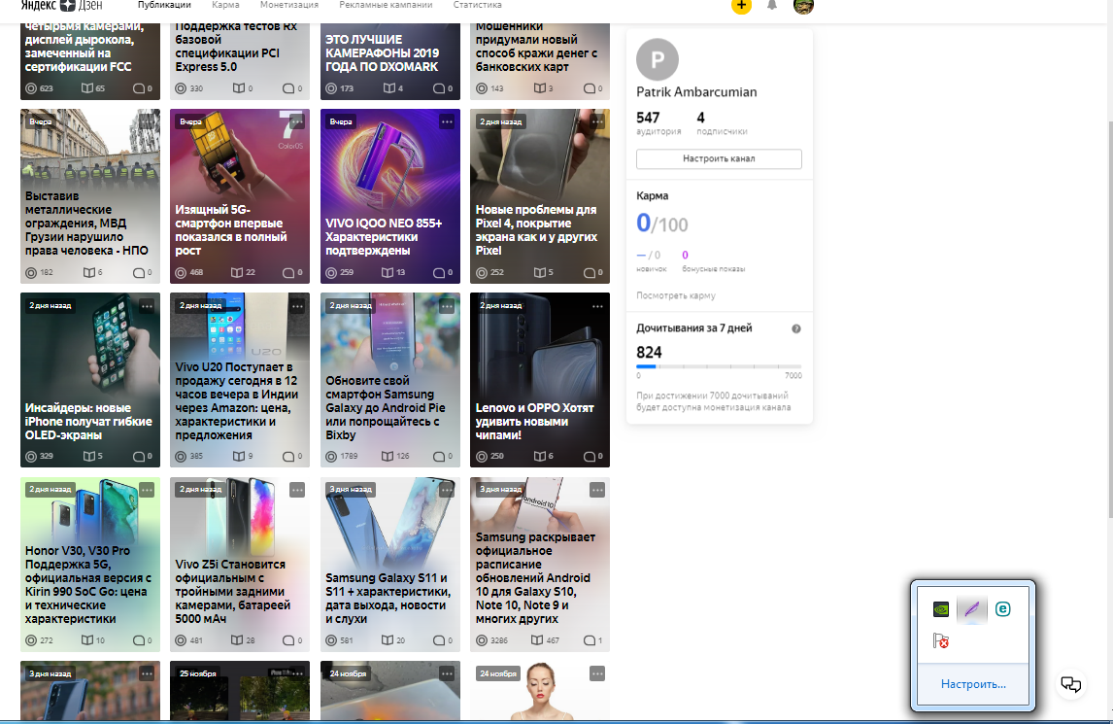Click the yellow plus create-publication button
The height and width of the screenshot is (724, 1113).
coord(741,5)
